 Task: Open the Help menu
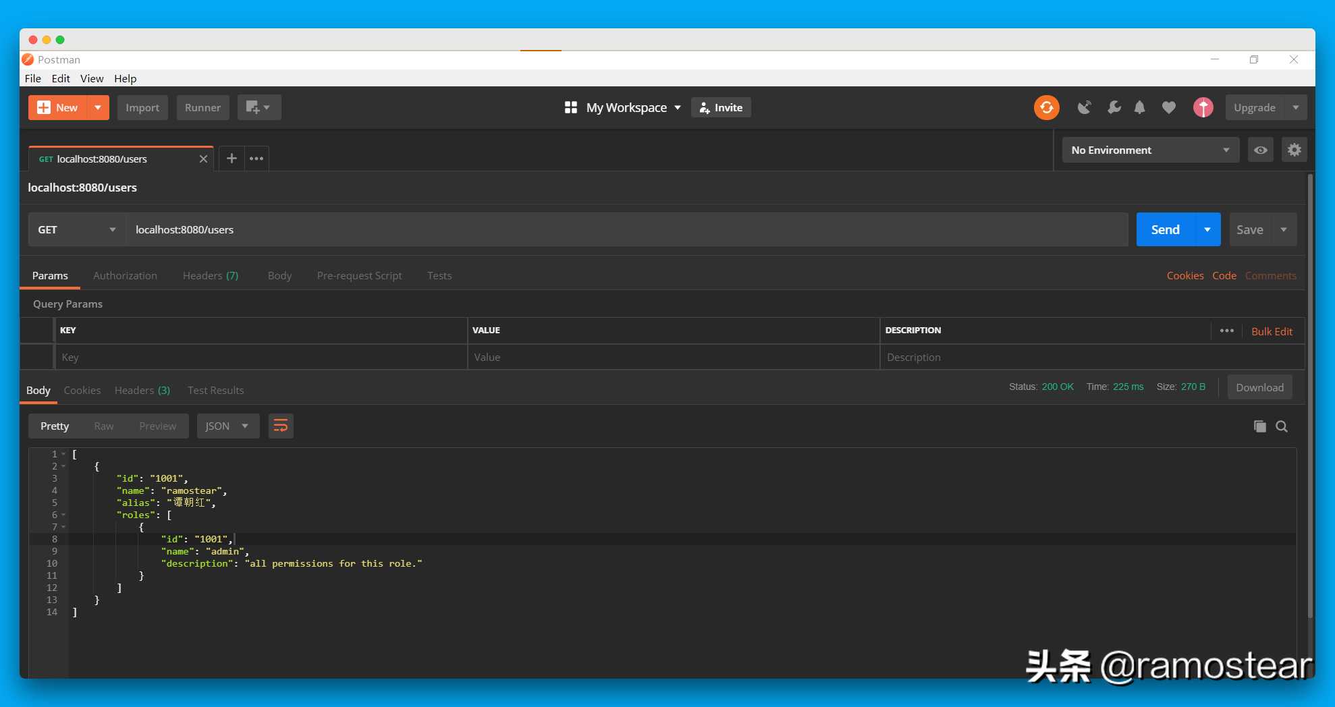pos(125,78)
